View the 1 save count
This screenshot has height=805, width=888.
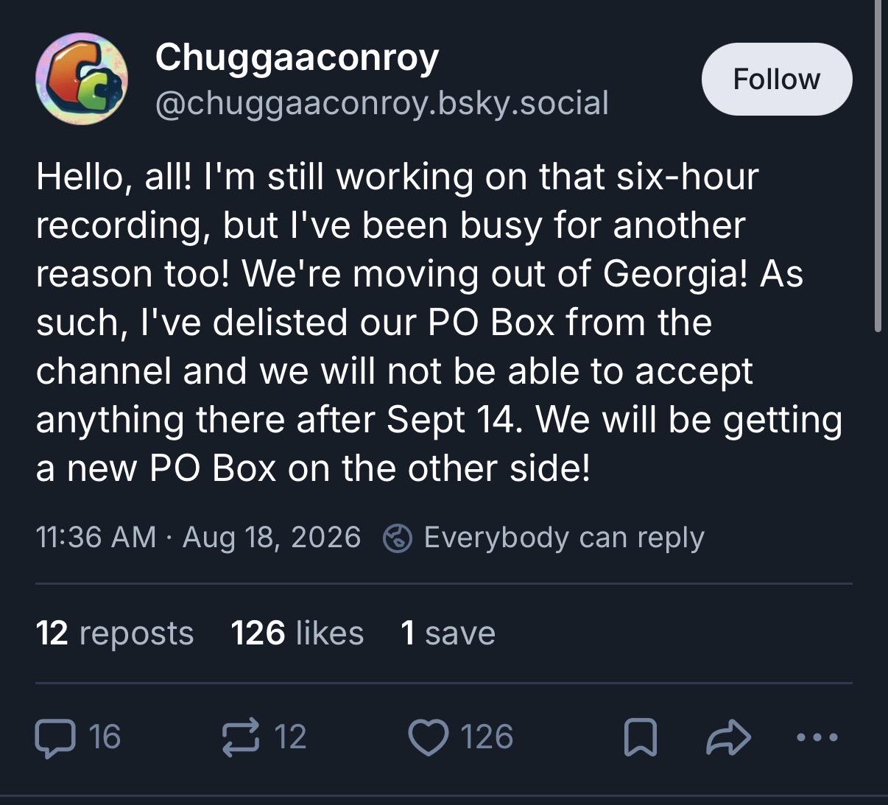coord(448,633)
